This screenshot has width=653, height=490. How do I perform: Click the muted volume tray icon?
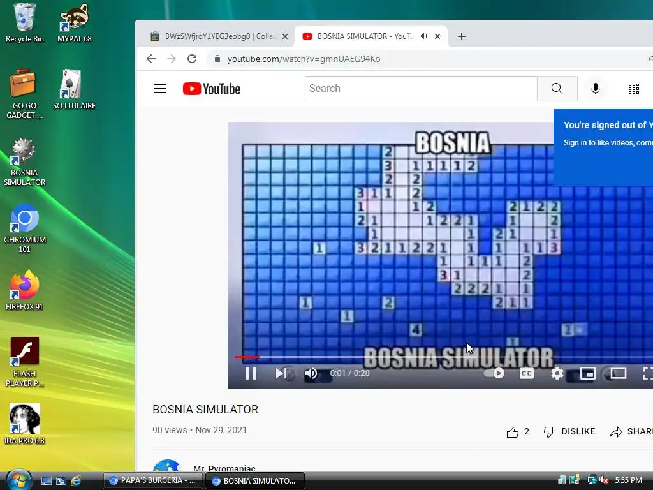[x=605, y=480]
